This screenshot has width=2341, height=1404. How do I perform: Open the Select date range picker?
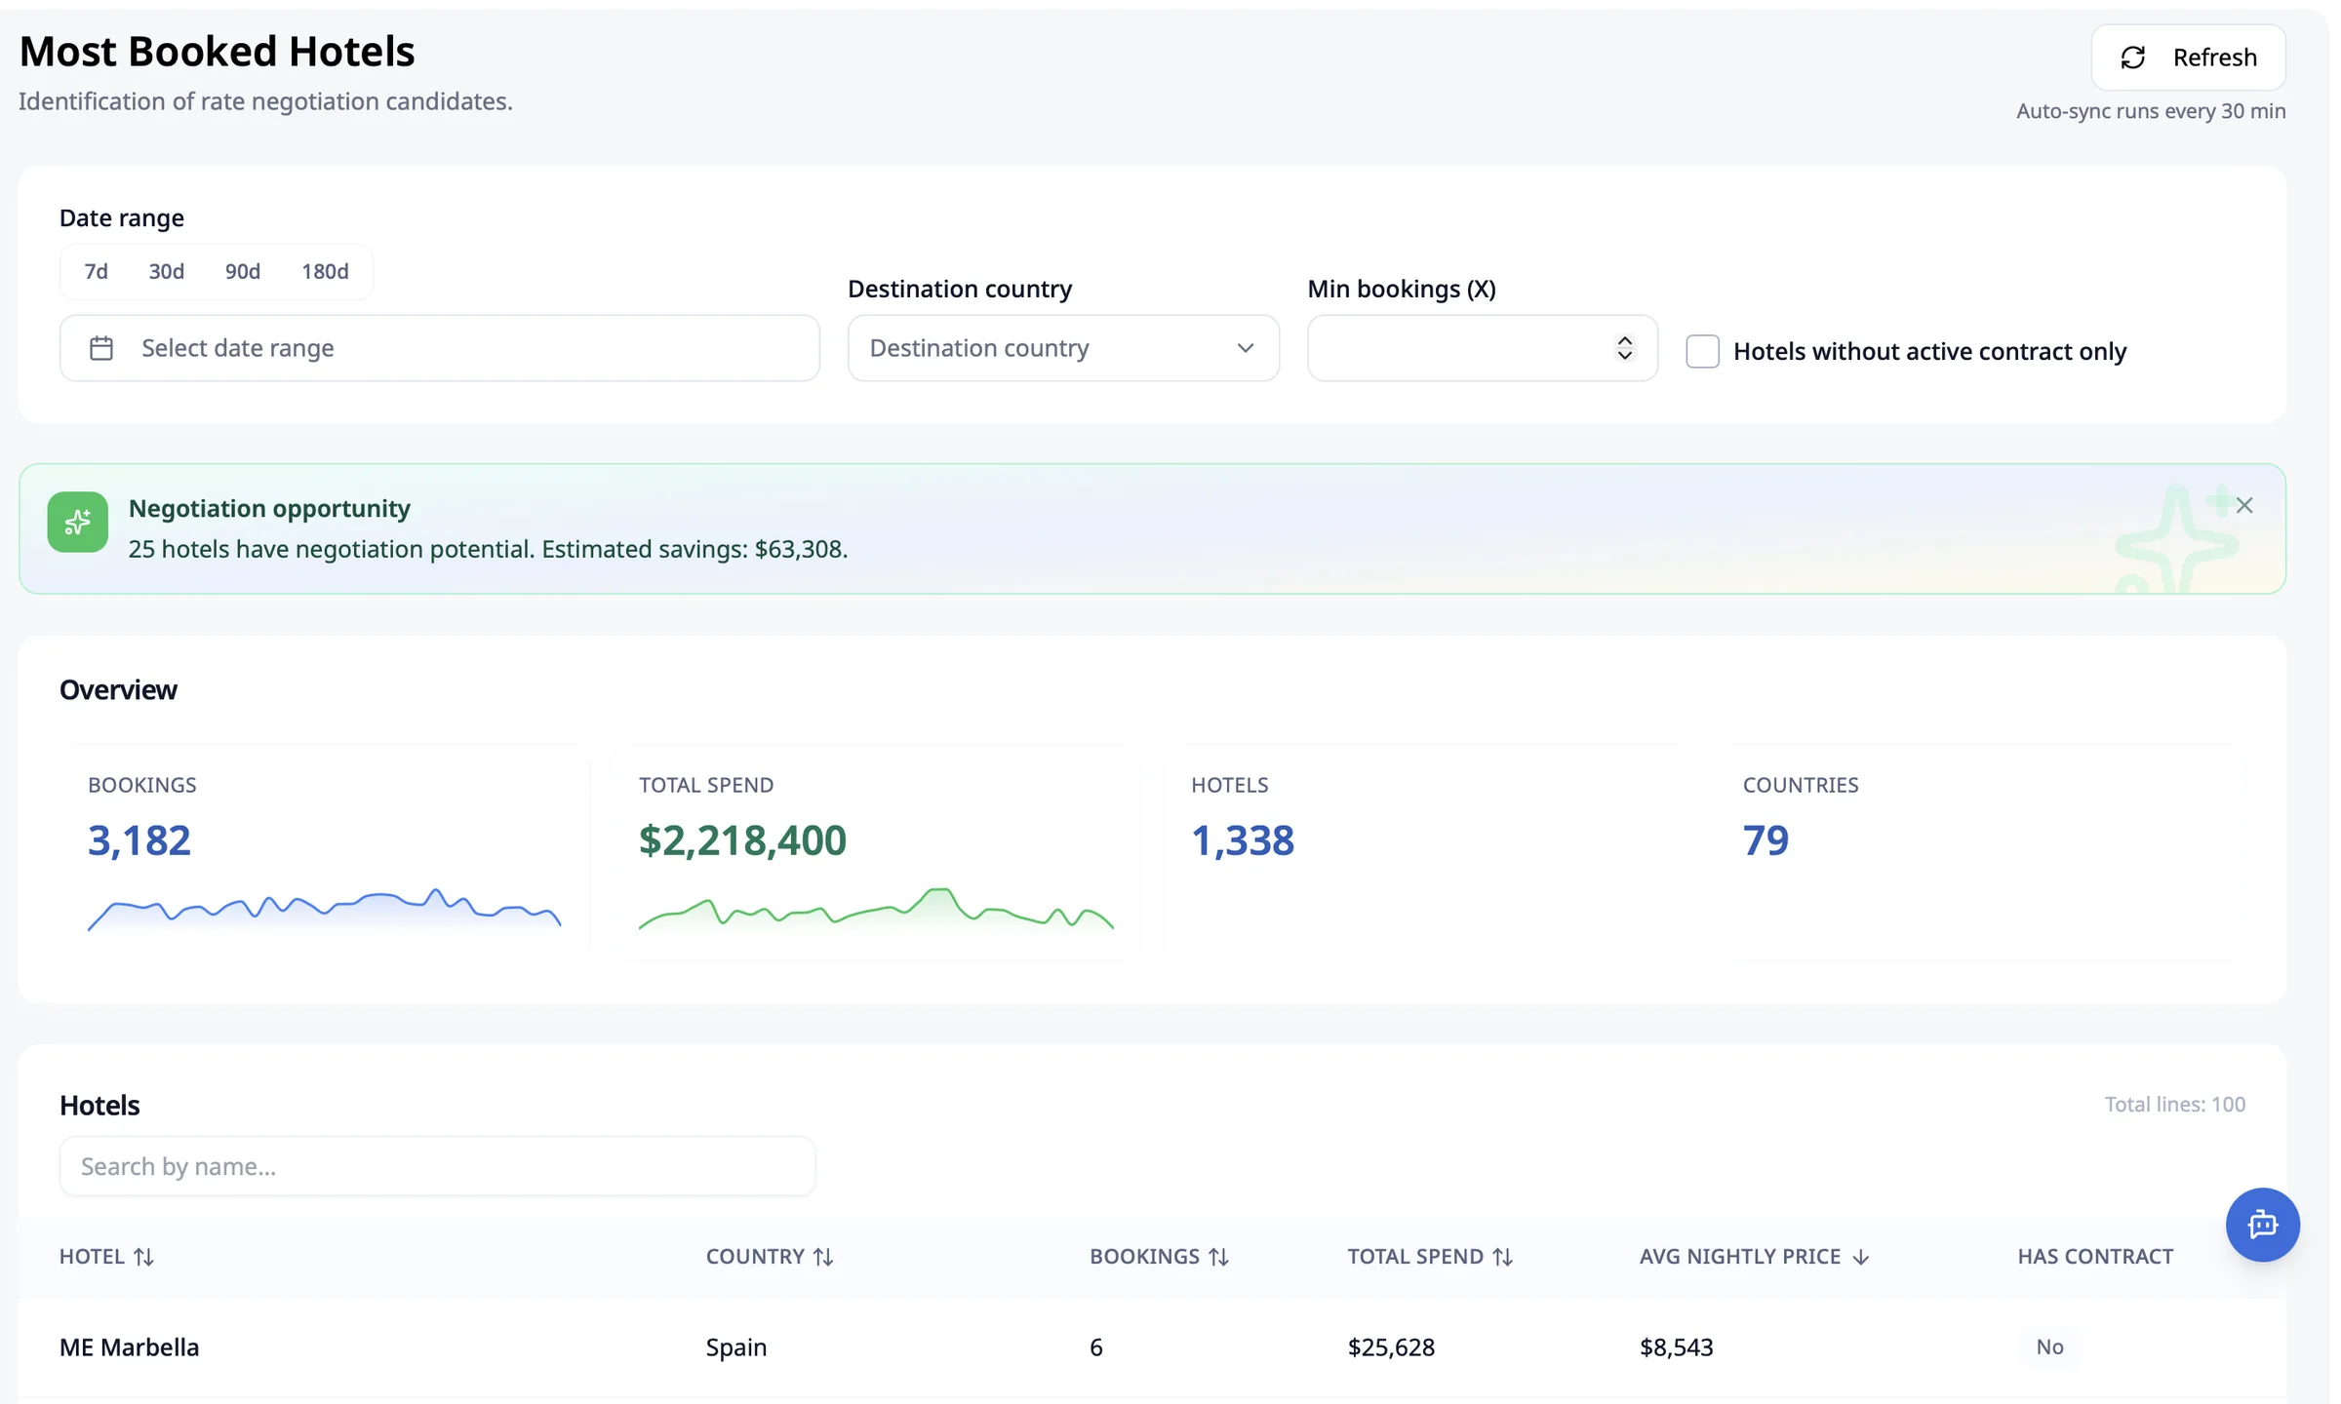439,348
